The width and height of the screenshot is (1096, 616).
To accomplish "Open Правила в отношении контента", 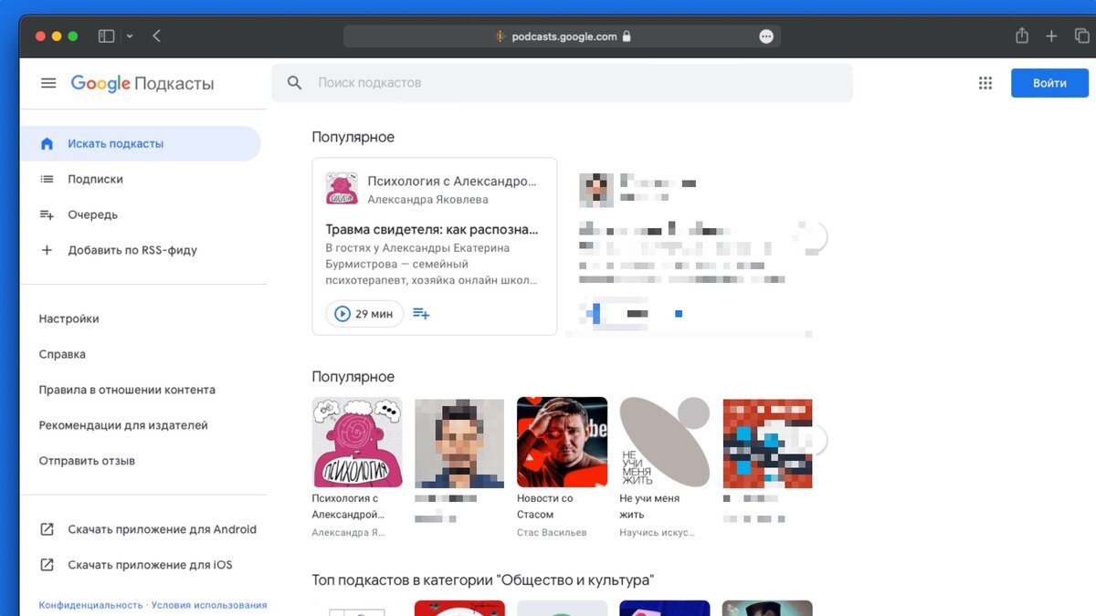I will (x=127, y=390).
